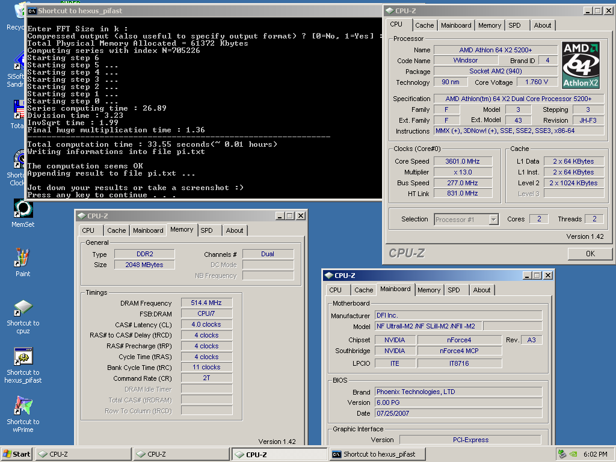Select third (active) CPU-Z taskbar button

279,454
